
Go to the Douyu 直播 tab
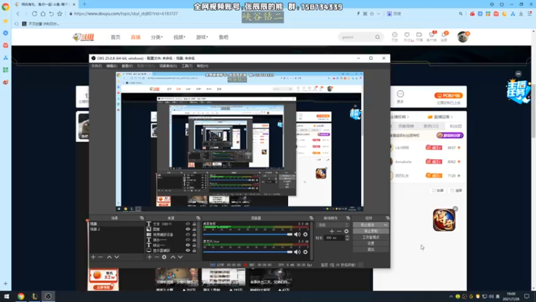click(x=136, y=37)
